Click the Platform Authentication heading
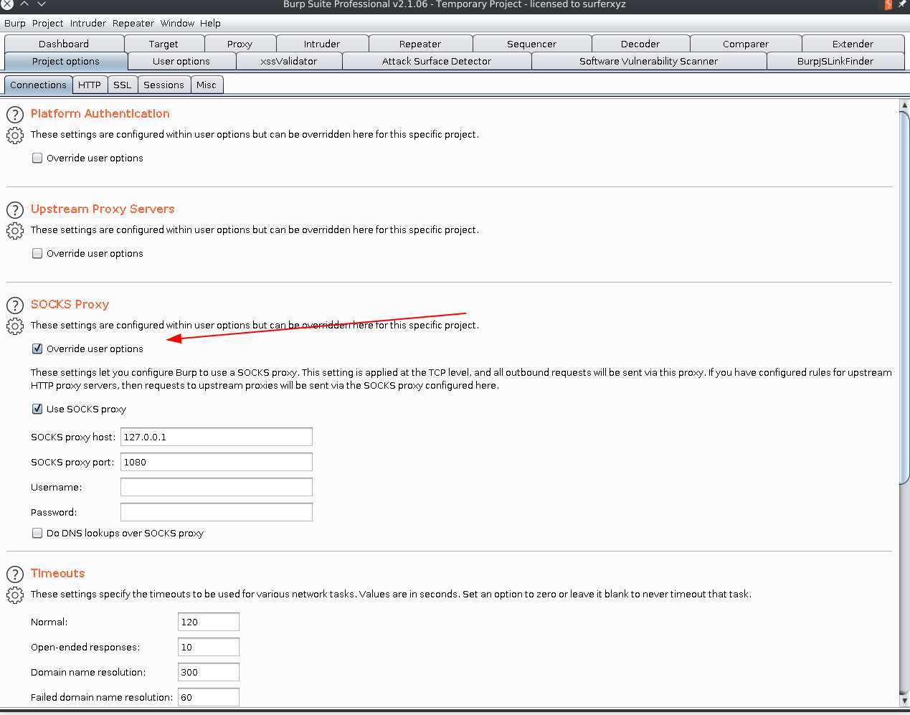 coord(100,113)
